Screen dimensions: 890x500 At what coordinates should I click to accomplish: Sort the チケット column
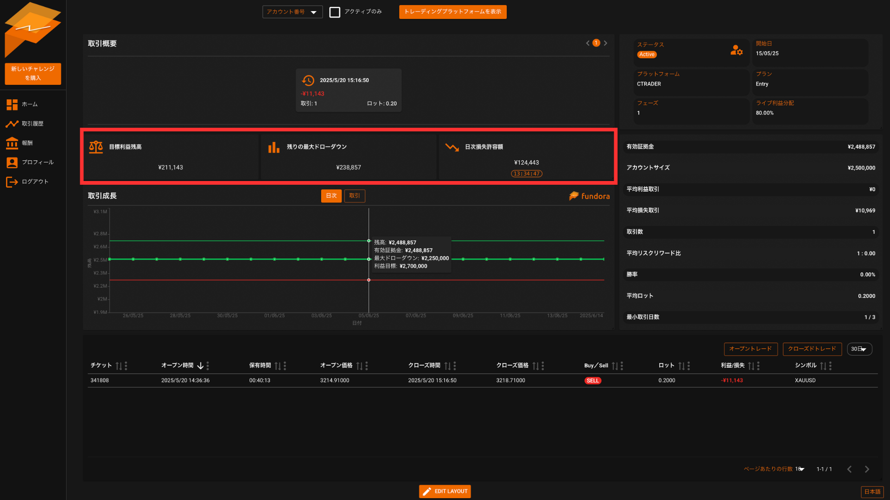(x=119, y=366)
